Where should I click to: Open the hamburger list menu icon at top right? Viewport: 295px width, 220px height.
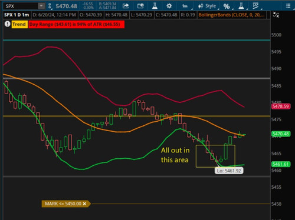pyautogui.click(x=288, y=6)
